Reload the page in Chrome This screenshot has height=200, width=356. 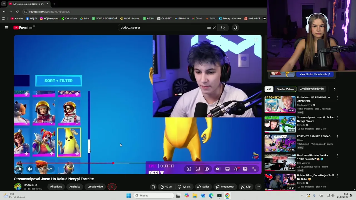18,12
